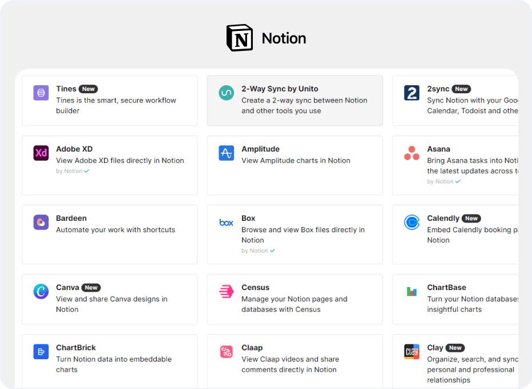Click the New badge next to Calendly
This screenshot has height=389, width=532.
point(471,219)
